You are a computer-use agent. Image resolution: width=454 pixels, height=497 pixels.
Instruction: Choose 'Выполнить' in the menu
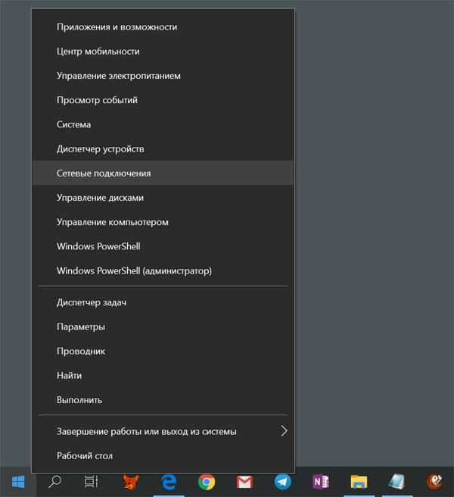[x=79, y=399]
